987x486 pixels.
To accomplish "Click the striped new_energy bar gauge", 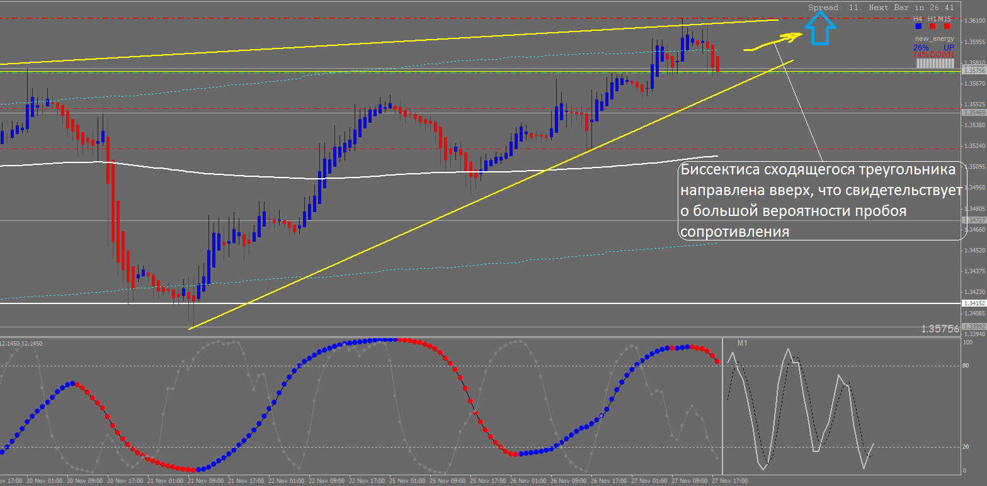I will (935, 64).
